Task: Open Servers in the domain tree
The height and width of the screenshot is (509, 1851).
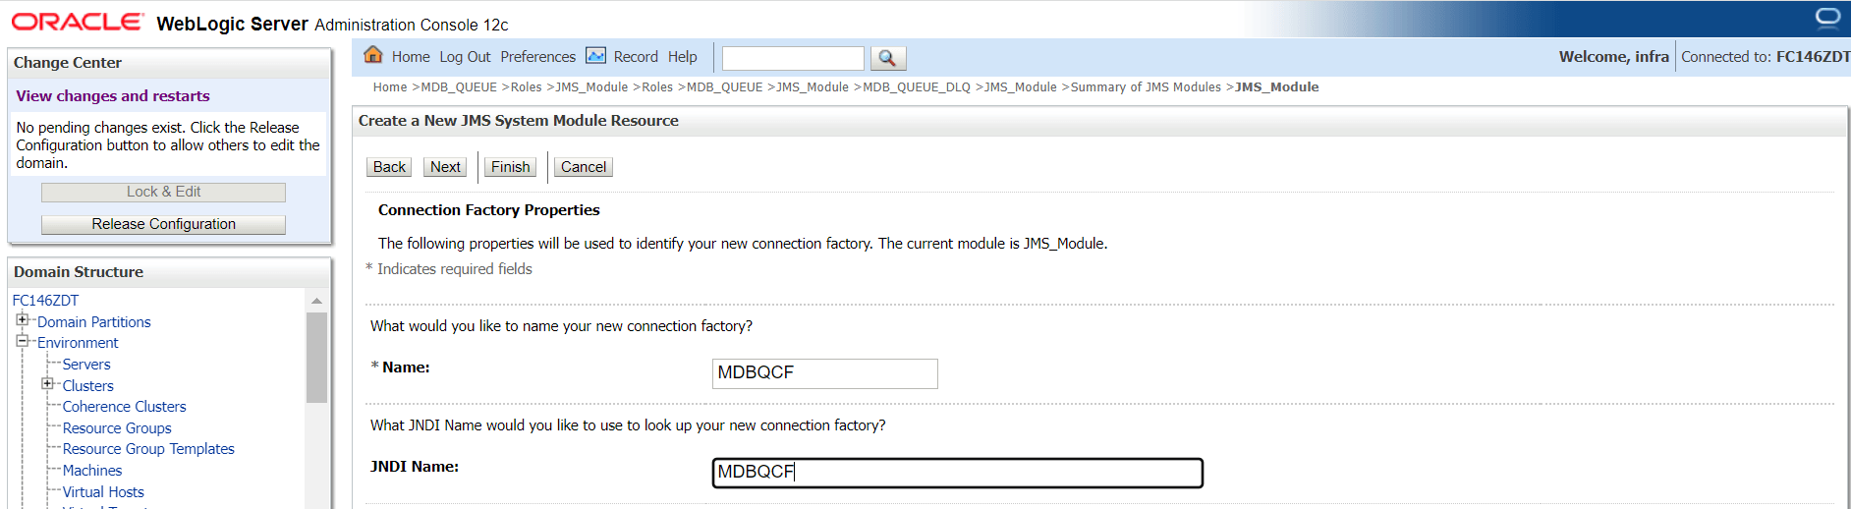Action: click(86, 365)
